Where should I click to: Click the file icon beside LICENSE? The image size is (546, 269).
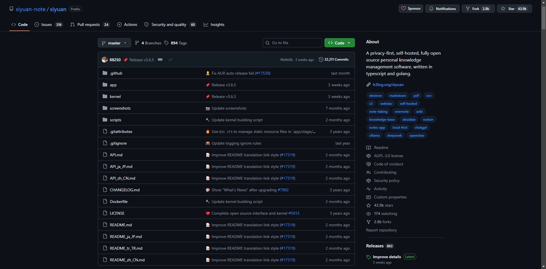pyautogui.click(x=105, y=213)
